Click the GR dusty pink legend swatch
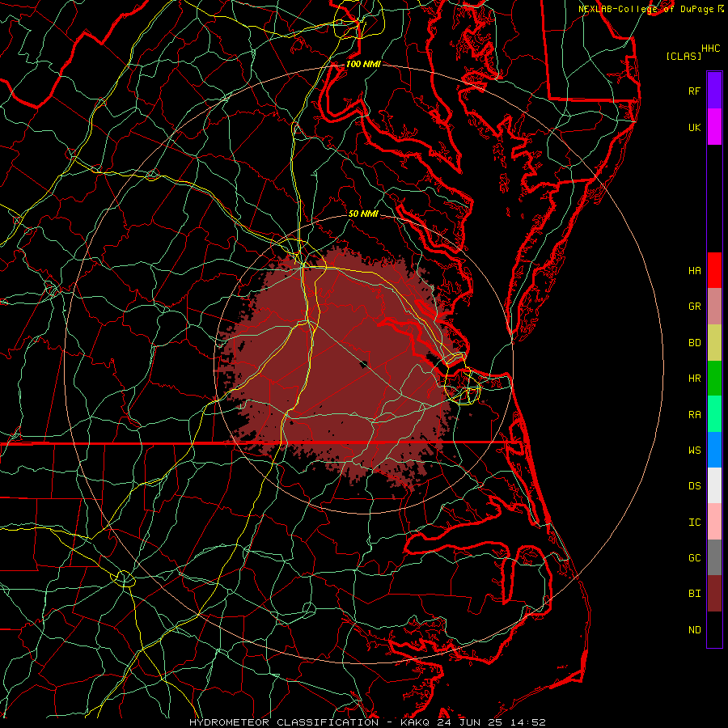 pos(714,306)
